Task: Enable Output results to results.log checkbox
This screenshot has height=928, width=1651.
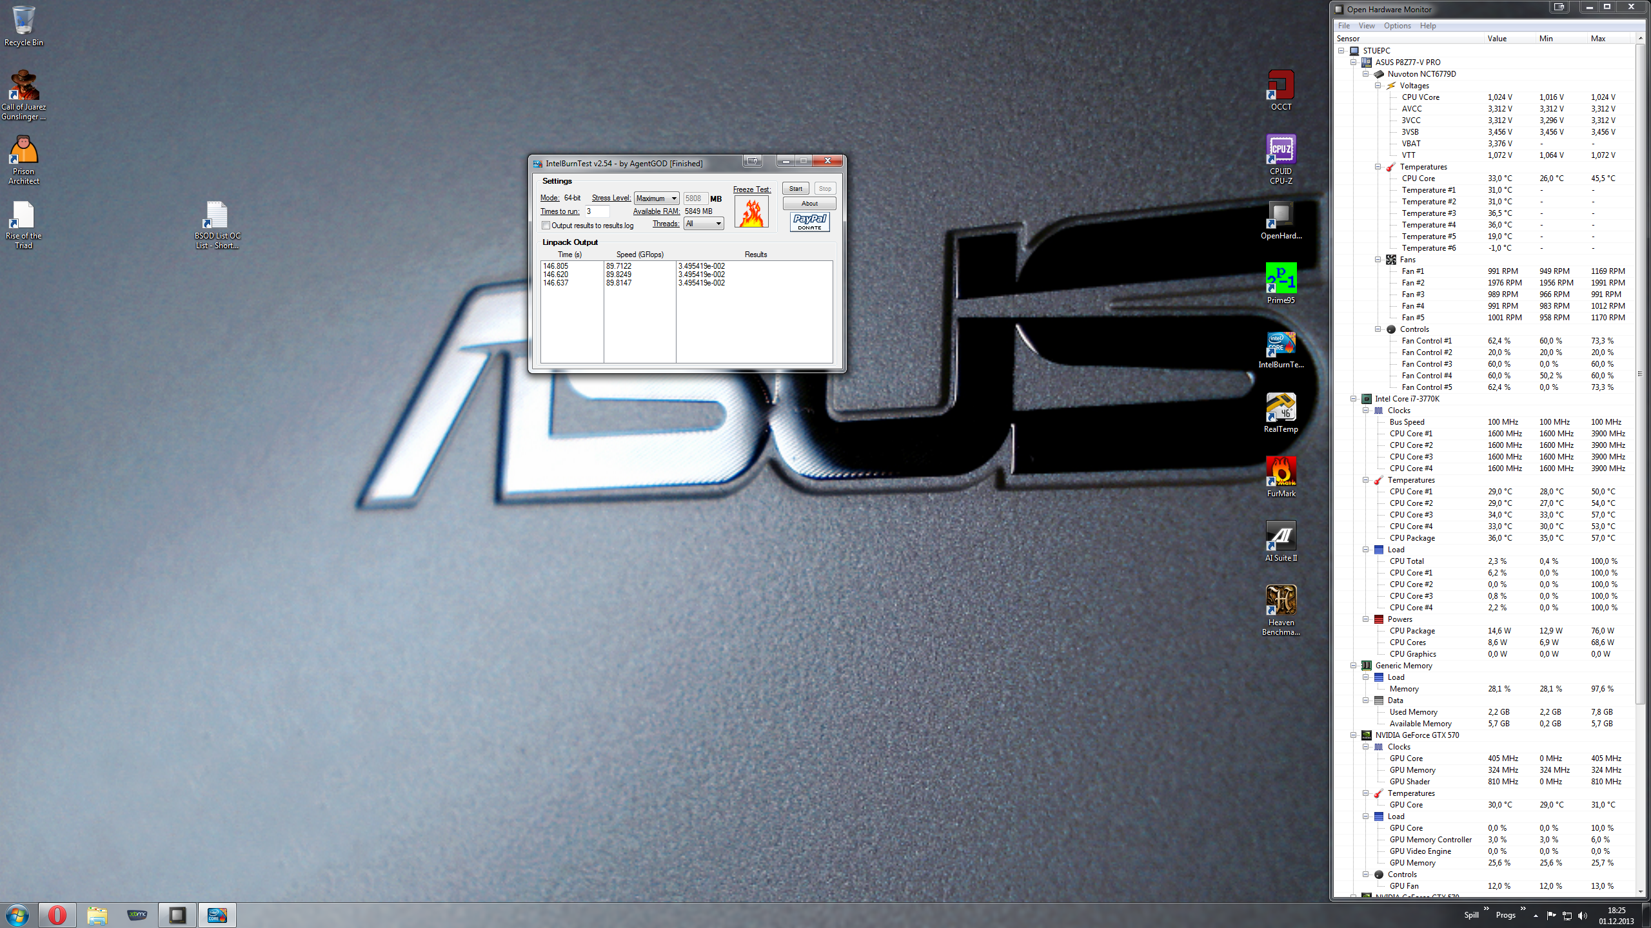Action: point(546,226)
